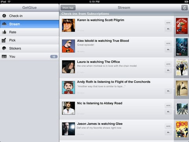The height and width of the screenshot is (142, 189).
Task: Select Stream in the sidebar
Action: (x=30, y=24)
